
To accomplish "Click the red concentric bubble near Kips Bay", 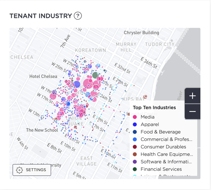I will coord(145,97).
